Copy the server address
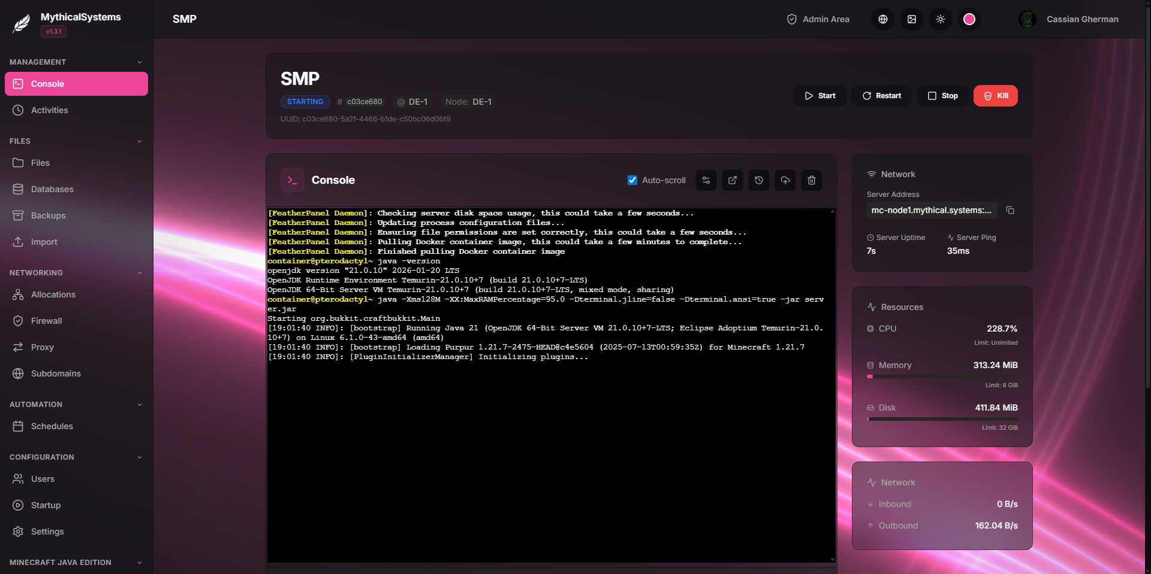This screenshot has width=1151, height=574. 1010,210
